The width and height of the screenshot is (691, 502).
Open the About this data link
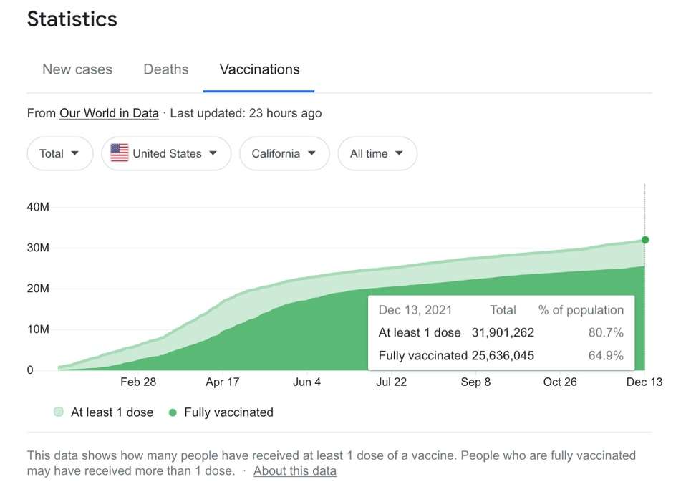point(295,470)
